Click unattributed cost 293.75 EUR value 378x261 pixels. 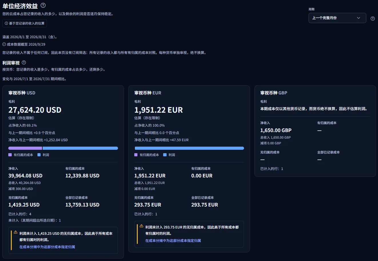coord(148,205)
